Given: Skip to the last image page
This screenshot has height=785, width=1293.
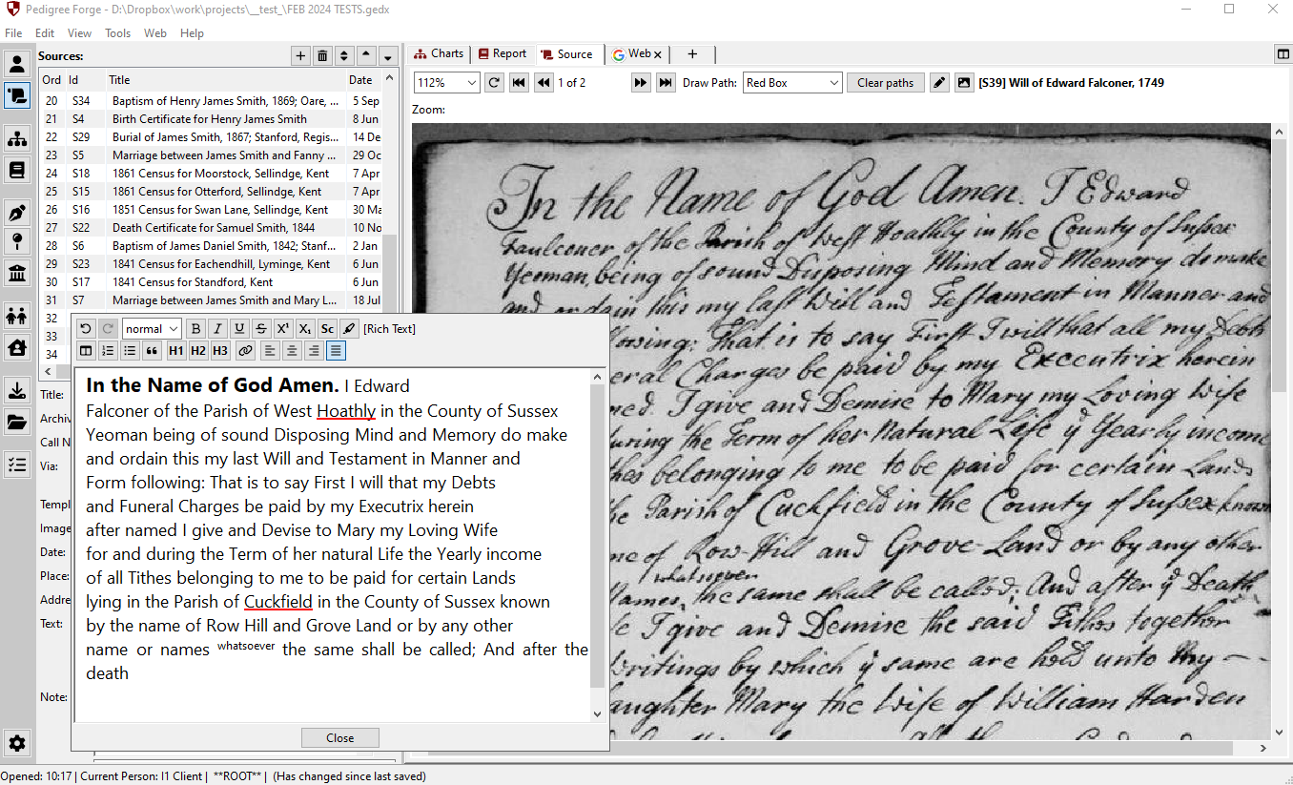Looking at the screenshot, I should click(666, 83).
